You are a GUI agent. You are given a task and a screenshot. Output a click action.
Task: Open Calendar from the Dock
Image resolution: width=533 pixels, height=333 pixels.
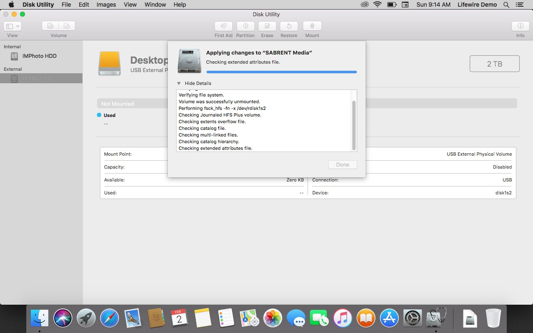click(x=179, y=318)
